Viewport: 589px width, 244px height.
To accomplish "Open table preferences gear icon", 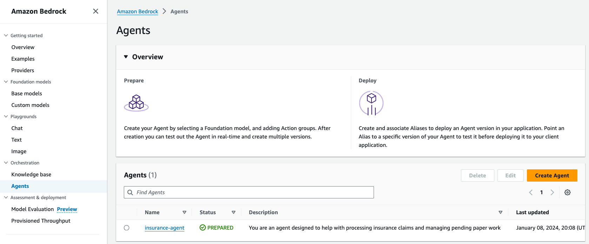I will pos(567,192).
